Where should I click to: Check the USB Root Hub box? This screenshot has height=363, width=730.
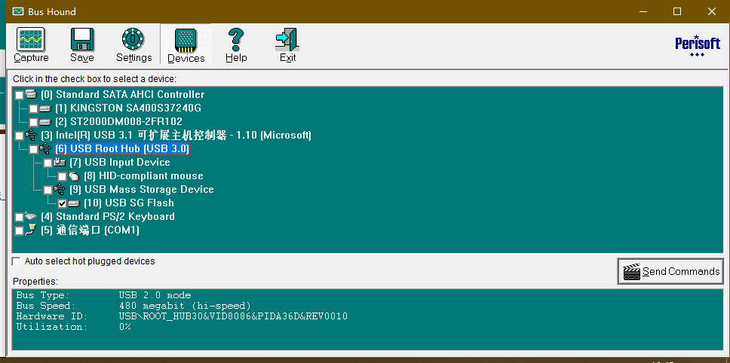click(33, 149)
